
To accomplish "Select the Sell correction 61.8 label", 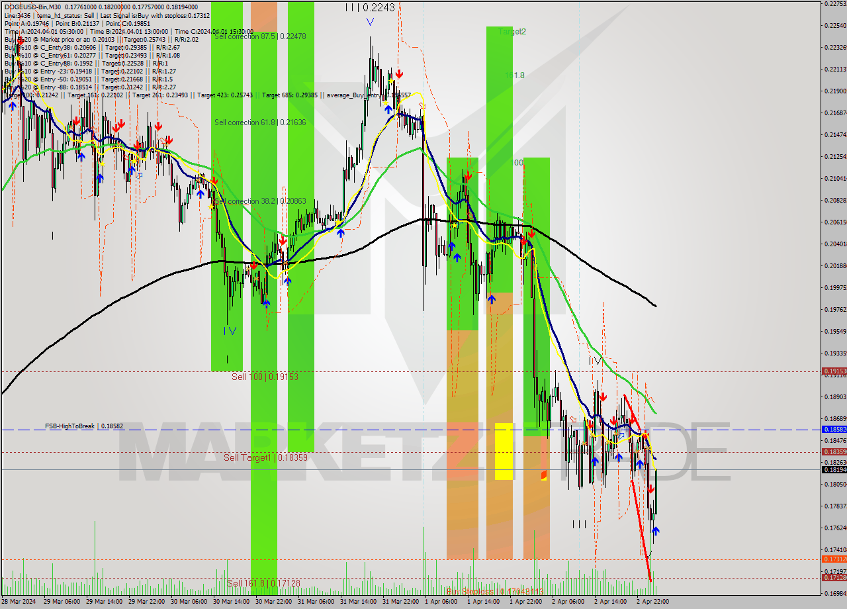I will 260,122.
